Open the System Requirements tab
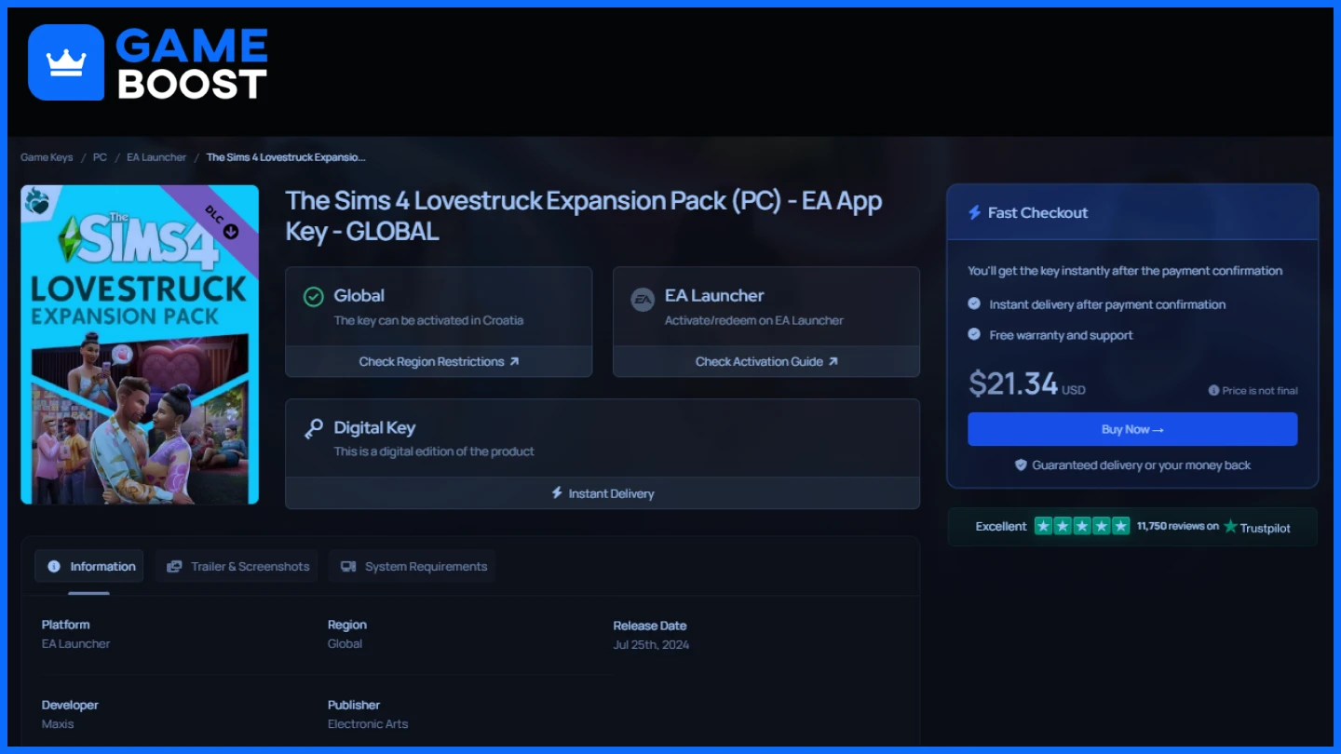This screenshot has width=1341, height=754. tap(413, 566)
